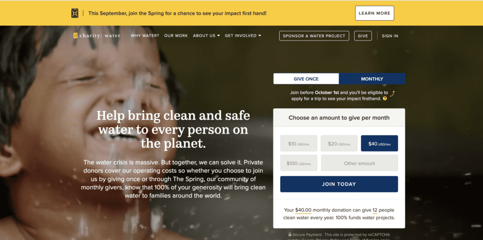The width and height of the screenshot is (483, 240).
Task: Click the charity: water logo
Action: pos(97,36)
